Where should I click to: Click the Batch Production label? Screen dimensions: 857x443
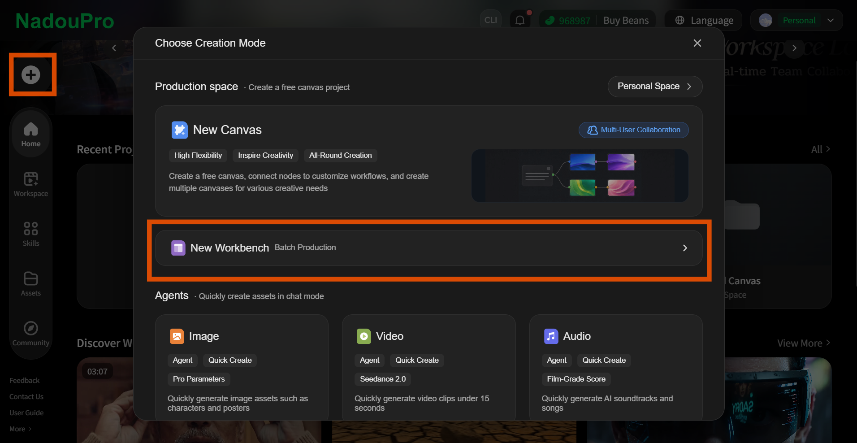(305, 248)
